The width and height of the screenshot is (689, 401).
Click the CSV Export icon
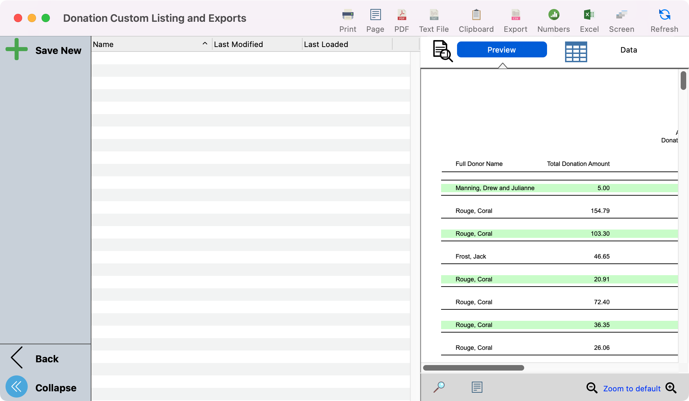coord(516,15)
